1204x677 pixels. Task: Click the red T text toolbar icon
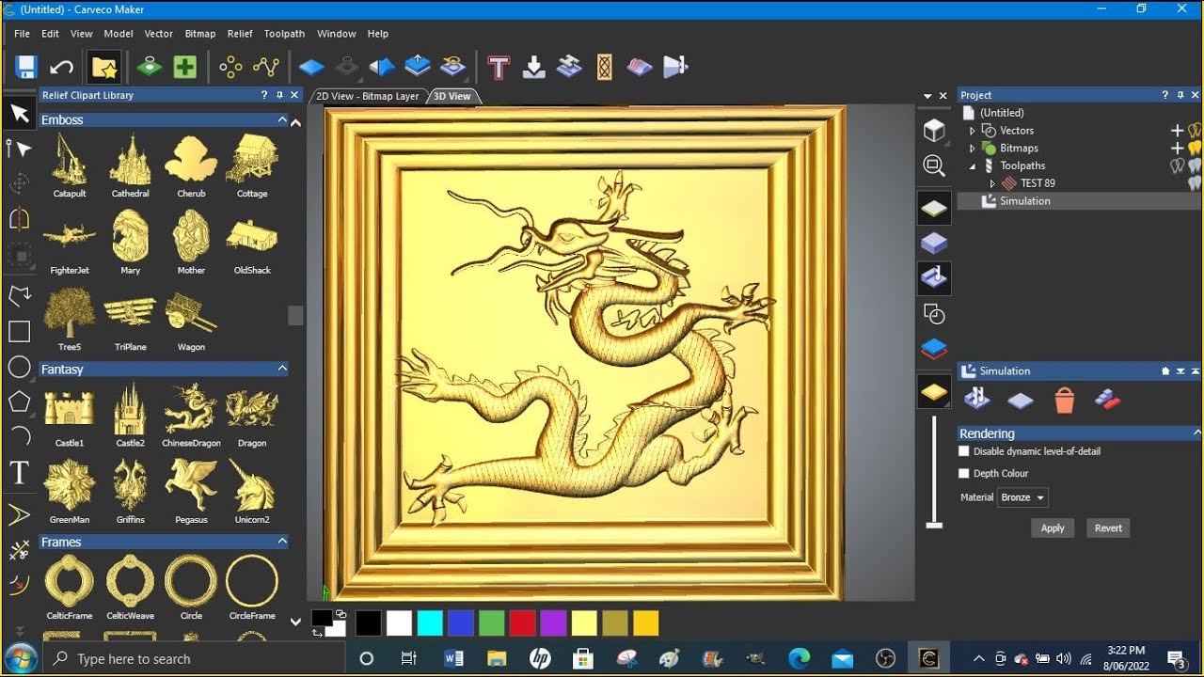(x=499, y=67)
